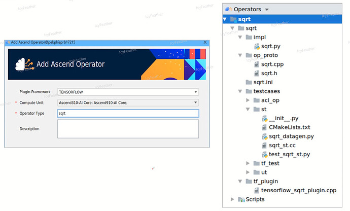Click the root sqrt project folder icon
The image size is (350, 211).
click(233, 19)
